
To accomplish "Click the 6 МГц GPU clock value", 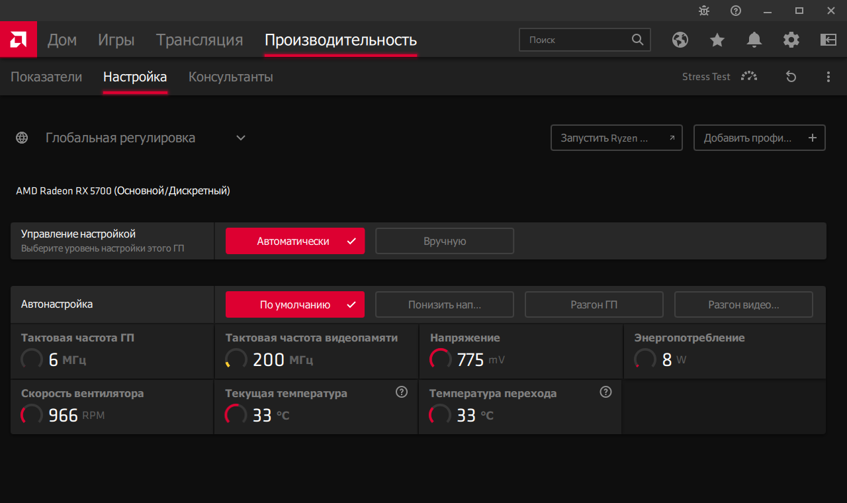I will coord(67,359).
